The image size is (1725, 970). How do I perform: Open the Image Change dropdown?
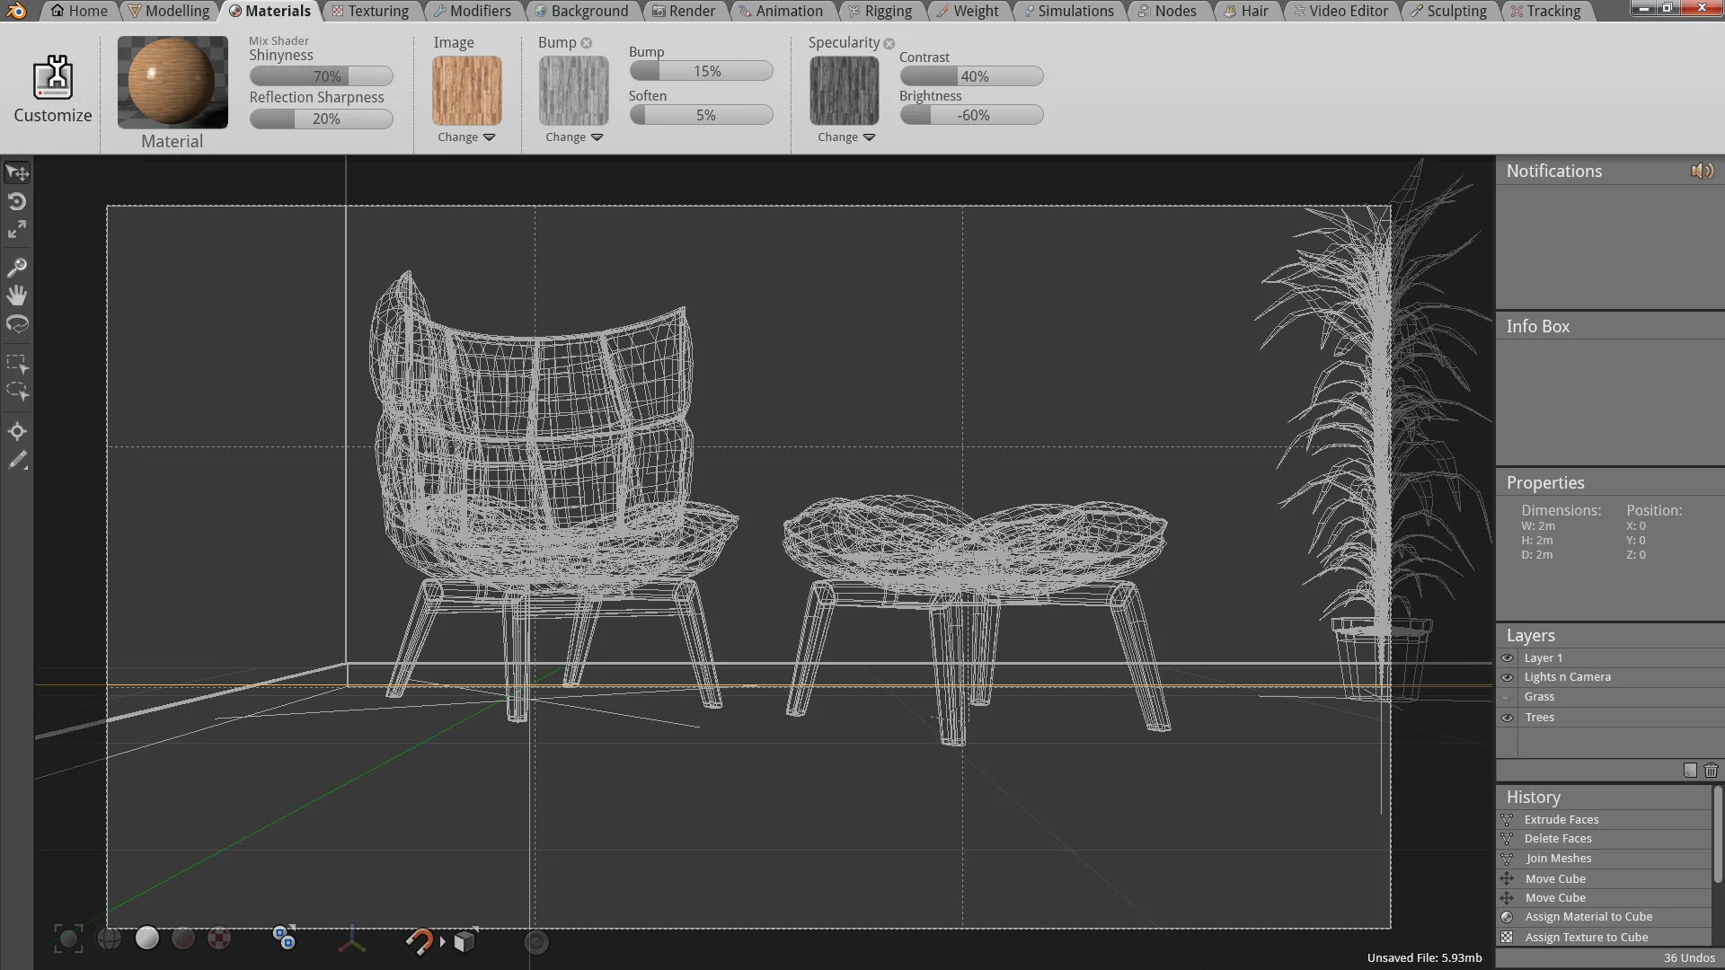(466, 137)
